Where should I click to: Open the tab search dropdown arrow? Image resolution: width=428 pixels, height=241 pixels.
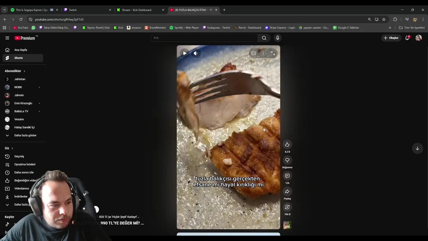click(x=4, y=10)
